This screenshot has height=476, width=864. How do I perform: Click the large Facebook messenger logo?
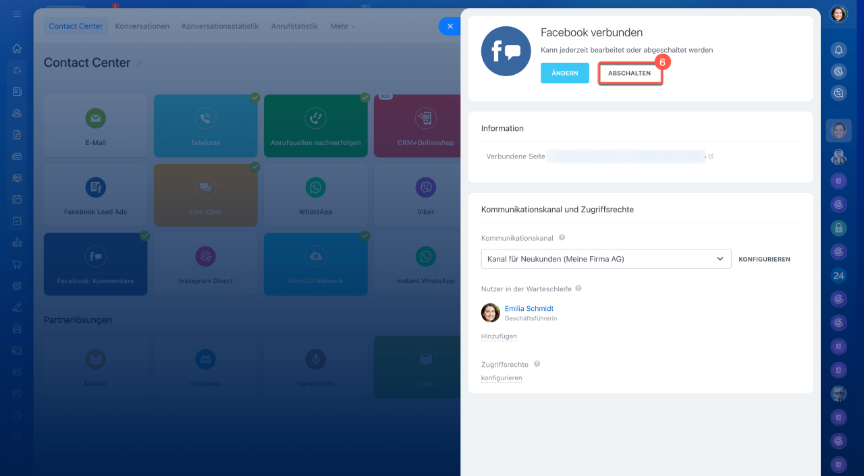tap(506, 51)
